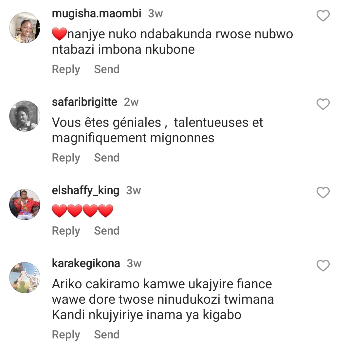This screenshot has height=343, width=349.
Task: Tap heart icon on elshaffy_king's comment
Action: 323,193
